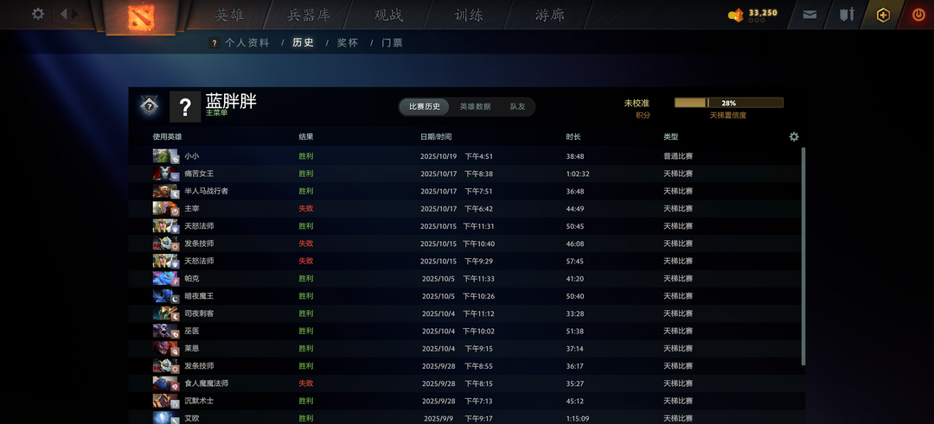The height and width of the screenshot is (424, 934).
Task: Open the mail envelope icon
Action: click(809, 15)
